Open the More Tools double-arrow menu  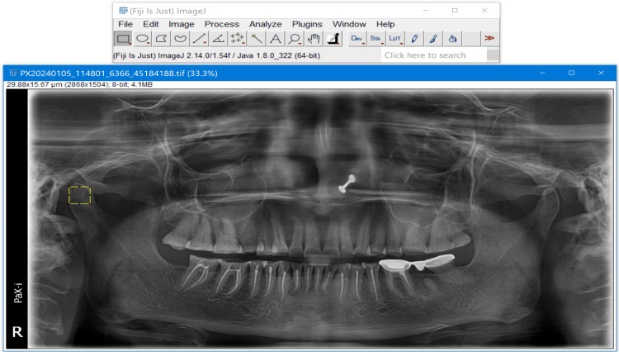pos(489,38)
